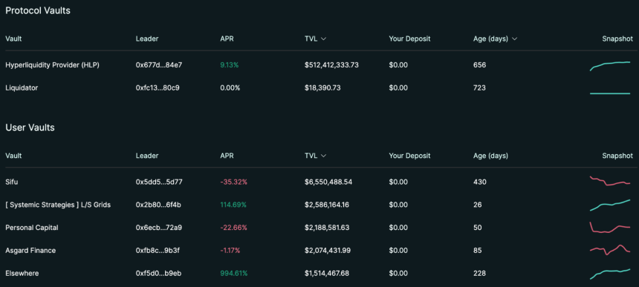Viewport: 639px width, 287px height.
Task: Click the Protocol Vaults section heading
Action: tap(38, 11)
